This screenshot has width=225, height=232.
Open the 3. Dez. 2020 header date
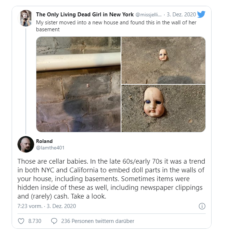point(181,15)
